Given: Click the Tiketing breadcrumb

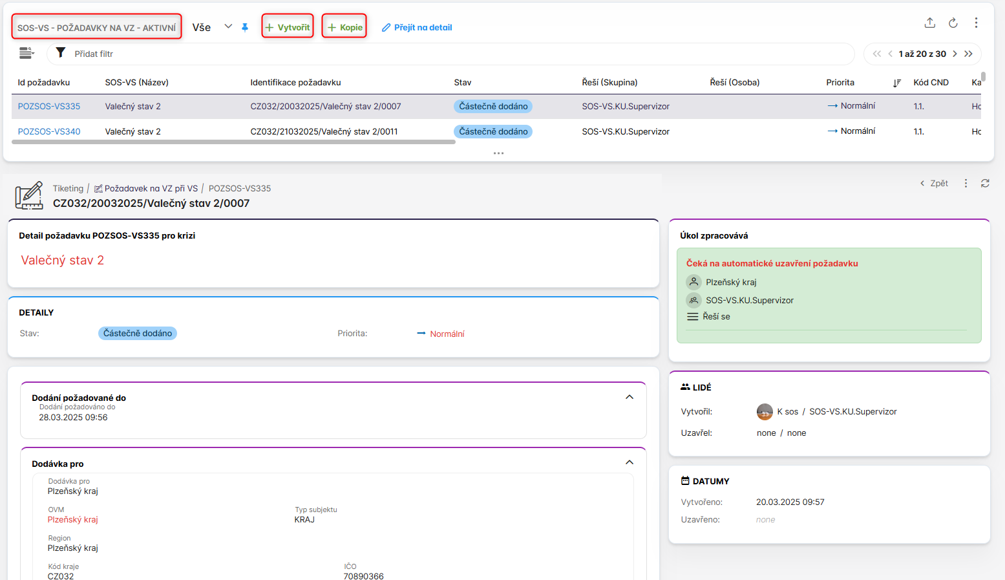Looking at the screenshot, I should 68,188.
